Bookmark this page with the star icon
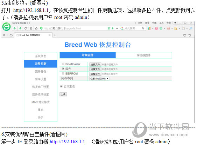197x145 pixels. click(36, 28)
